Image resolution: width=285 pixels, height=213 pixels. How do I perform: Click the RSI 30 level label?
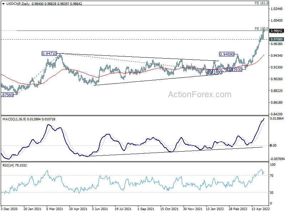tap(271, 193)
